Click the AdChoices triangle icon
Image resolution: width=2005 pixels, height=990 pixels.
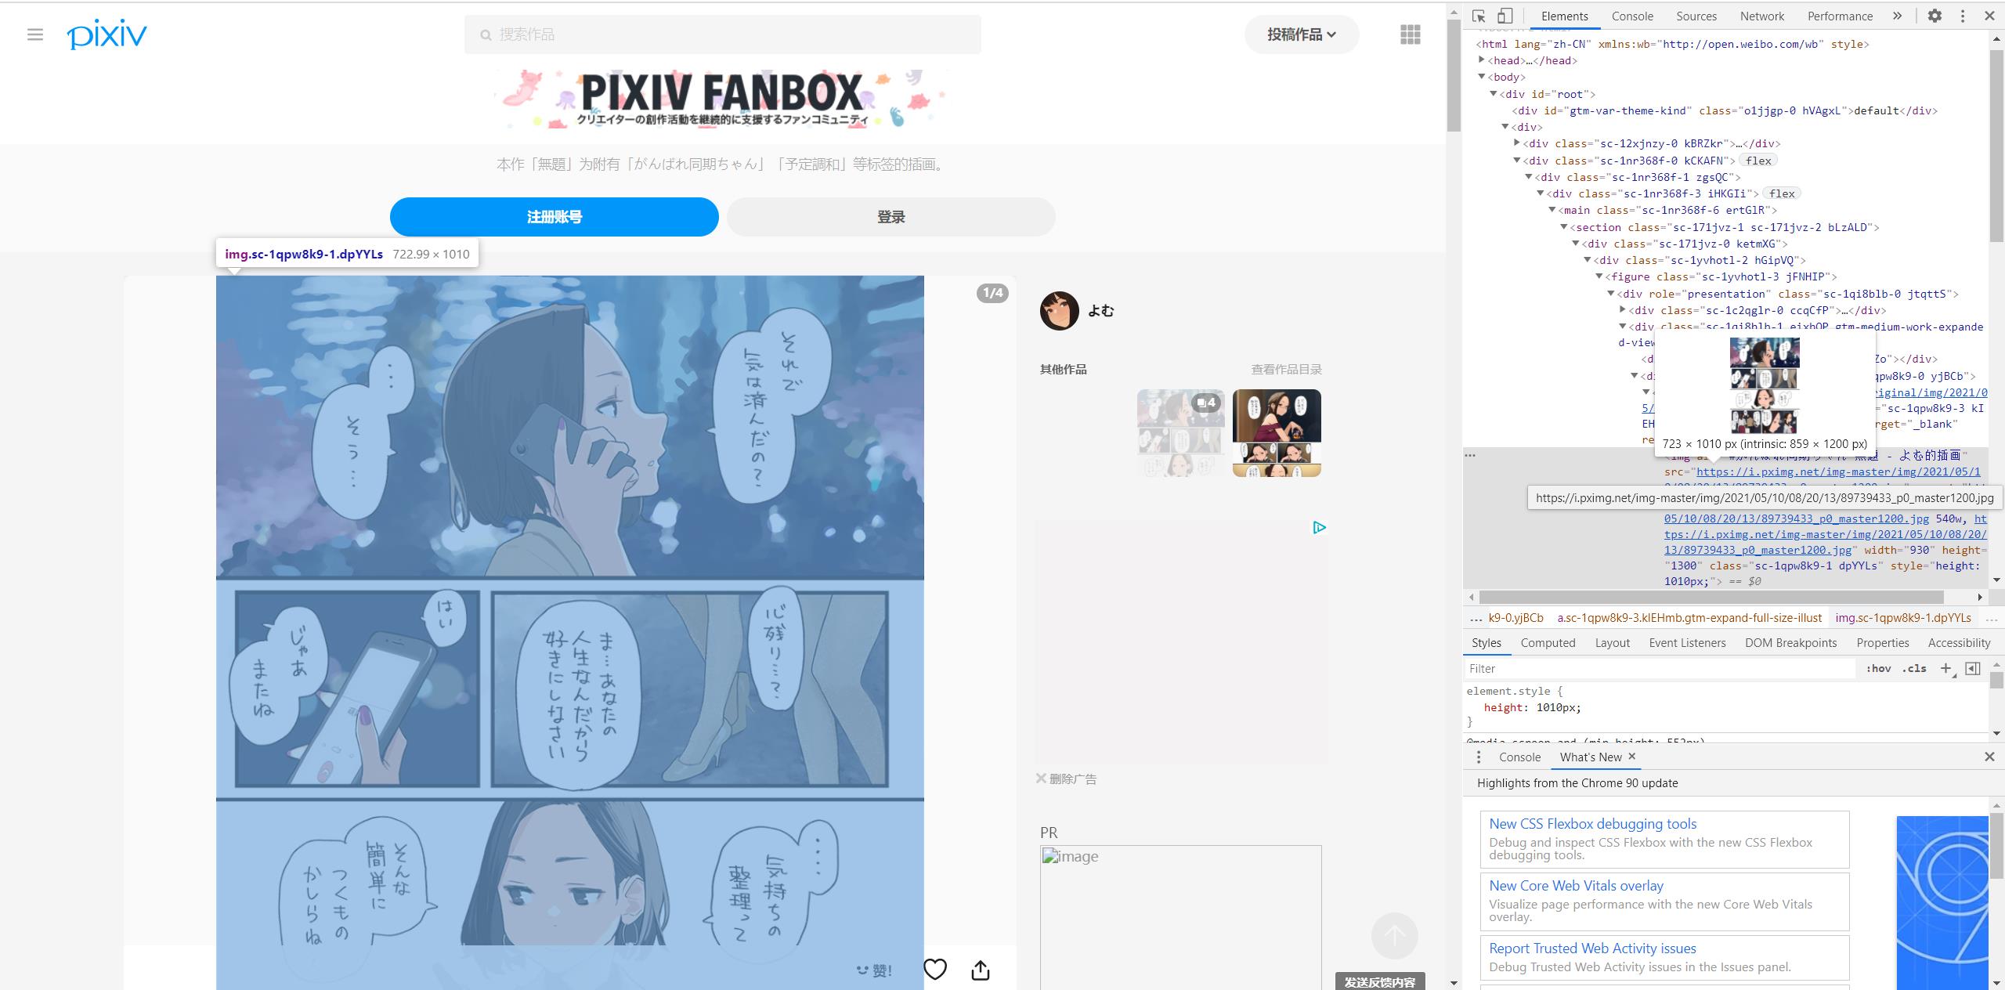[x=1319, y=527]
